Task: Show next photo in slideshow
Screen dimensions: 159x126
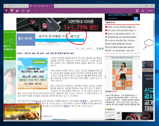Action: (x=139, y=77)
